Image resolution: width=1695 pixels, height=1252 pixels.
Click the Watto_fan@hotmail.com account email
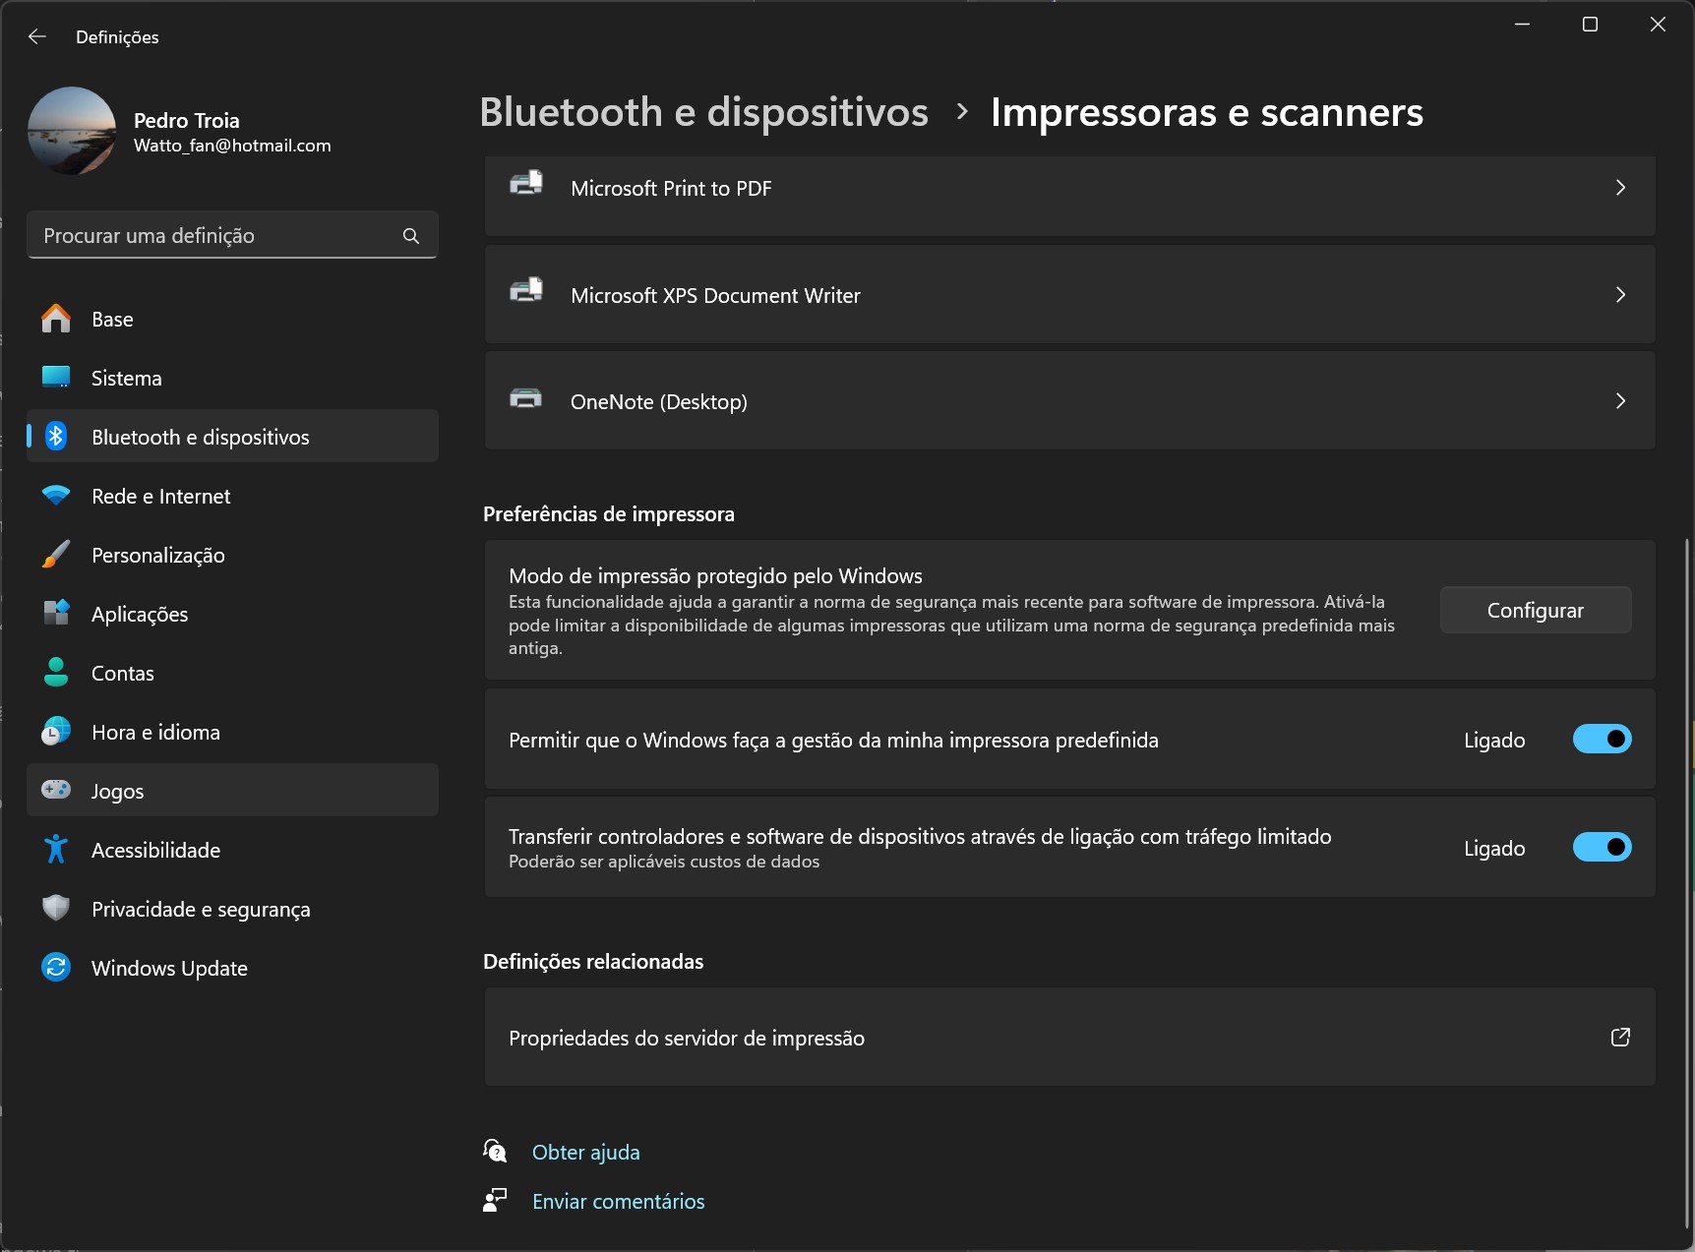[232, 146]
